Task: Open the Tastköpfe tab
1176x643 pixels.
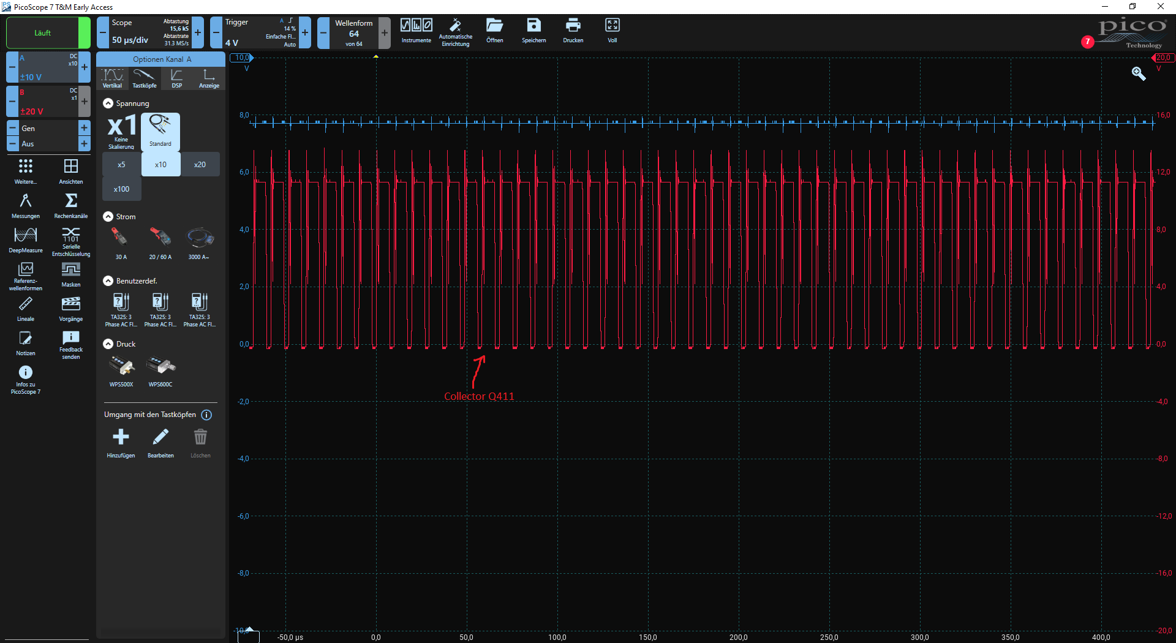Action: pyautogui.click(x=145, y=78)
